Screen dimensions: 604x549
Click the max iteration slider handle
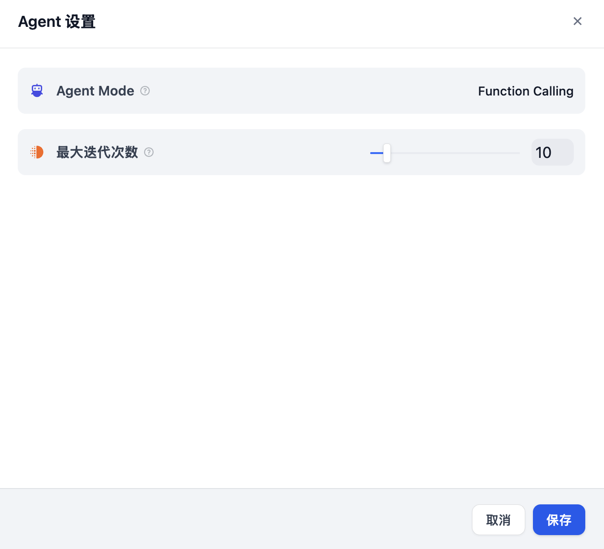[x=387, y=153]
